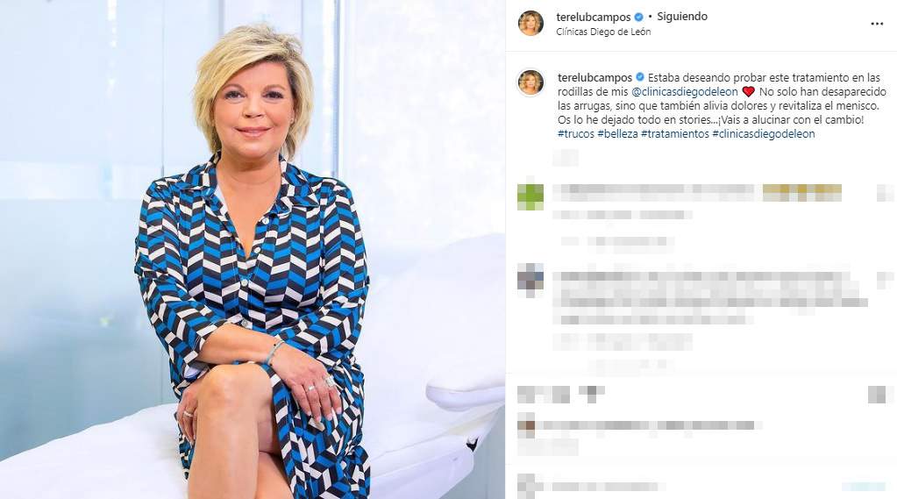Open the terelubcampos username in header
The height and width of the screenshot is (499, 897).
[594, 18]
